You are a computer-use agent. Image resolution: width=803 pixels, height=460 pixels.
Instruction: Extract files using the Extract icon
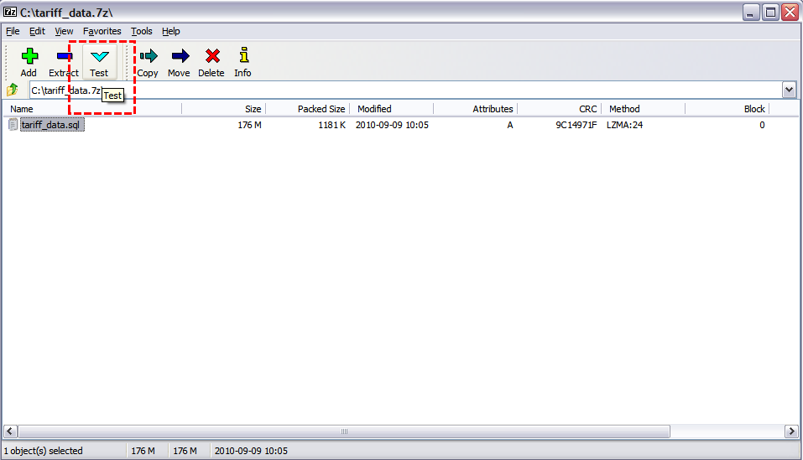coord(64,61)
